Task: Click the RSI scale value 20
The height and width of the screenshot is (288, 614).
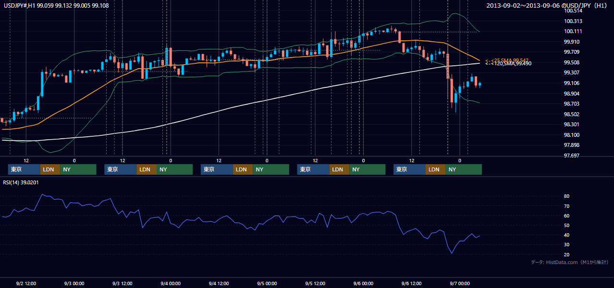Action: coord(567,254)
